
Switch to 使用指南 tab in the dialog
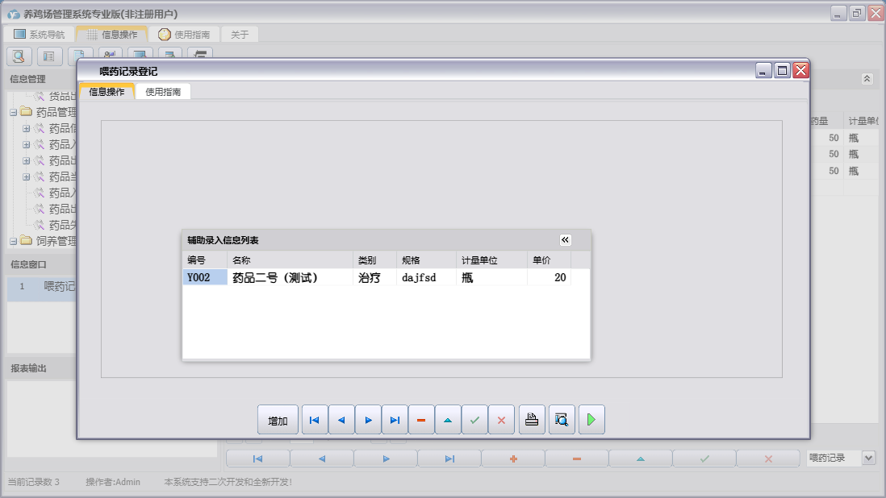(x=163, y=92)
